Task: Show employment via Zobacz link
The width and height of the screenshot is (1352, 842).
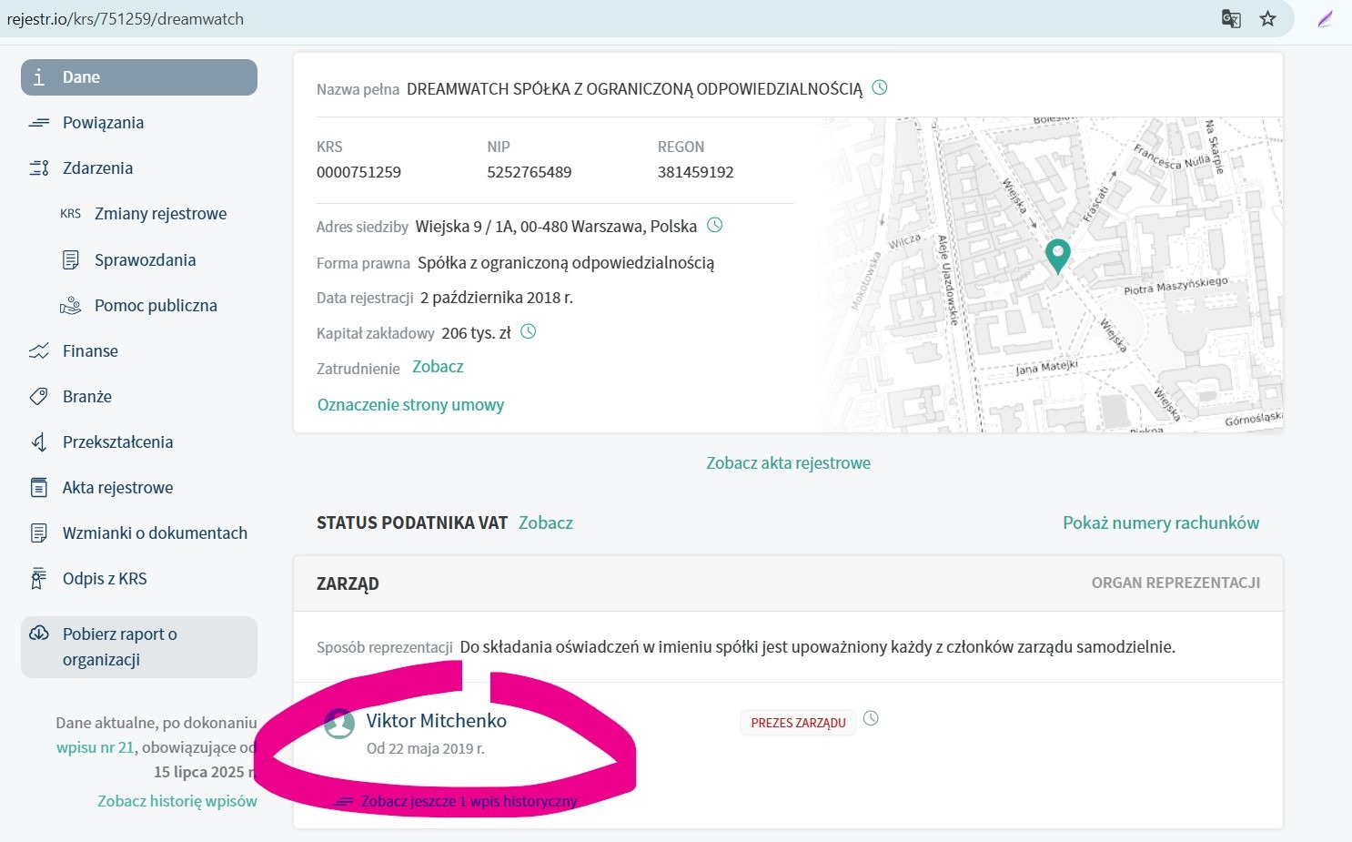Action: [438, 367]
